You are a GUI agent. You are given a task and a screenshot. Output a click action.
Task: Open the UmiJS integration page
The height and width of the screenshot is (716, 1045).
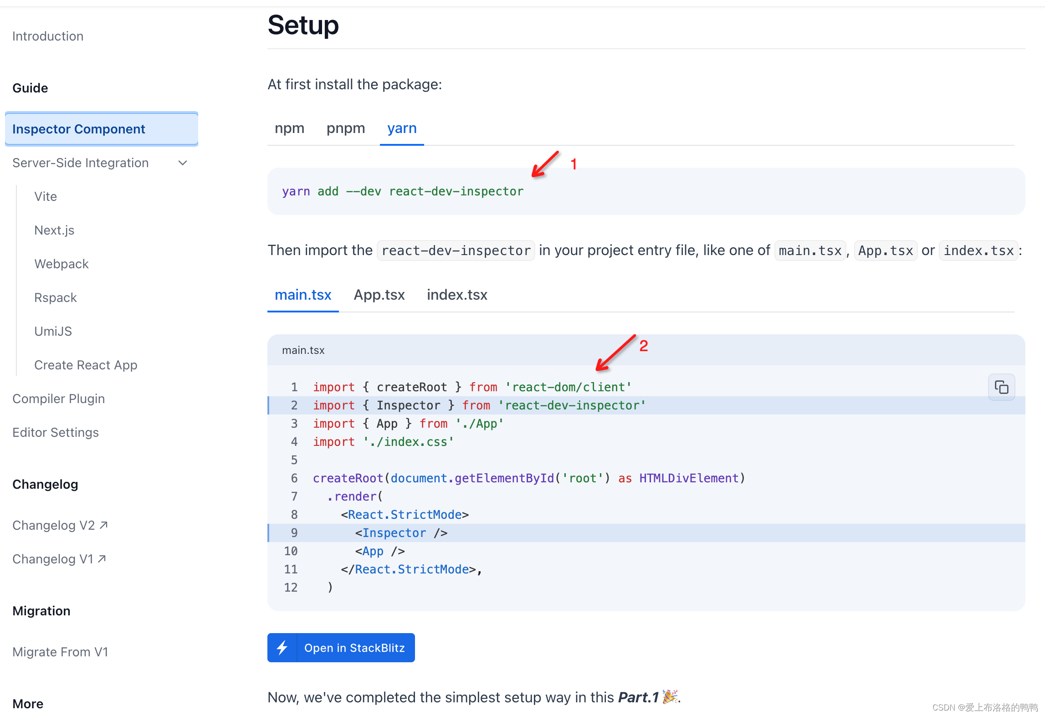point(53,332)
